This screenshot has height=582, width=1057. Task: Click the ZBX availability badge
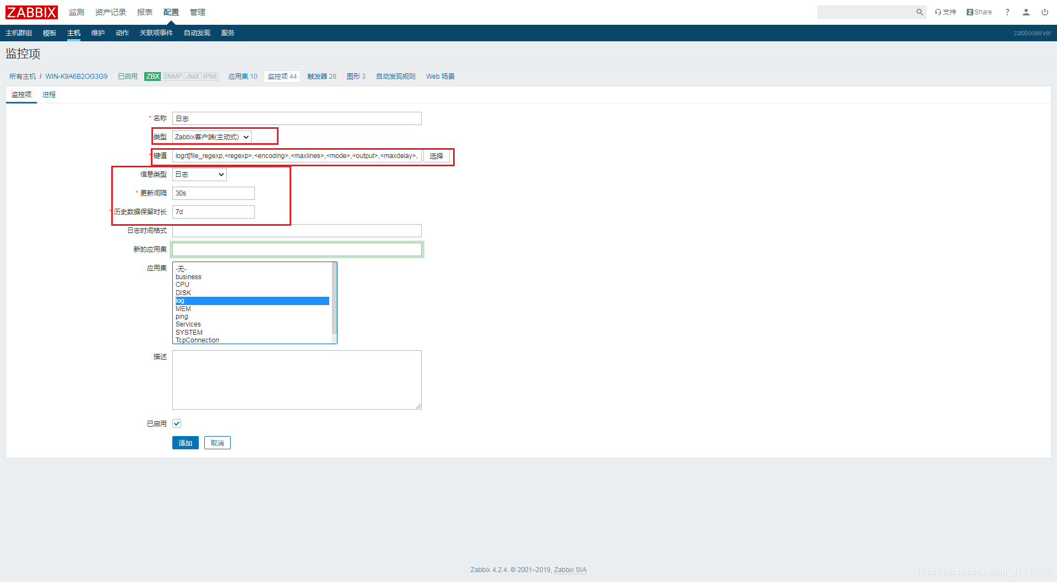click(152, 77)
